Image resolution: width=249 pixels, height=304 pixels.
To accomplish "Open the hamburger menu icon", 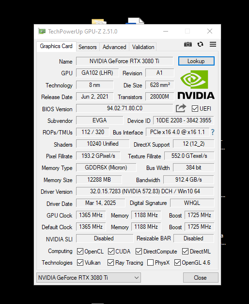I will 213,44.
